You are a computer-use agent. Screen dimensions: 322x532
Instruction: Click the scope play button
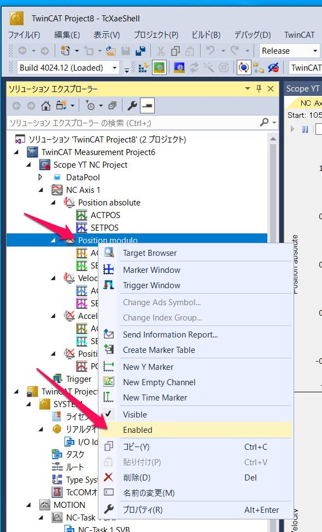(293, 129)
